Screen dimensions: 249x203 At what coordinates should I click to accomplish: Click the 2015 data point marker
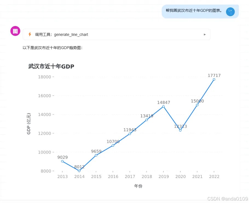click(x=96, y=155)
